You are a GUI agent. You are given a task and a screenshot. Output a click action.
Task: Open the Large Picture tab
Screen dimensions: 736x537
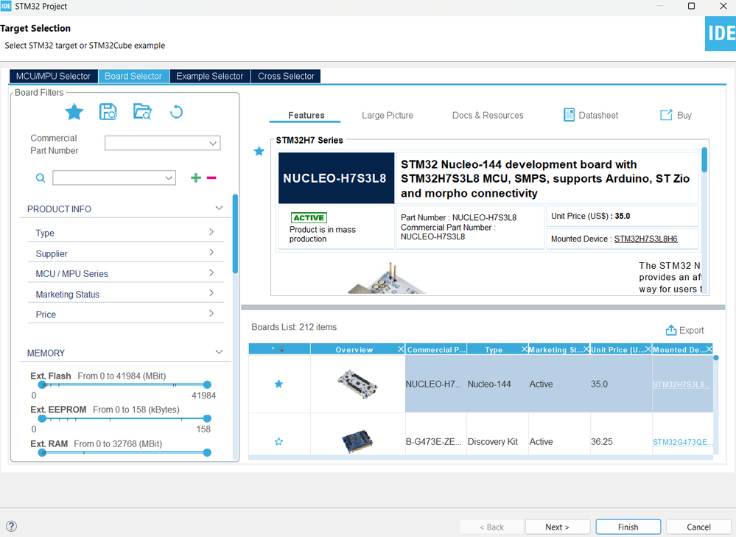(x=388, y=115)
